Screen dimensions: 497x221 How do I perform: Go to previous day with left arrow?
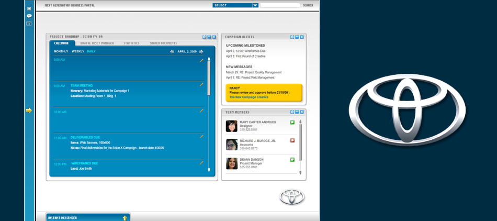point(172,52)
